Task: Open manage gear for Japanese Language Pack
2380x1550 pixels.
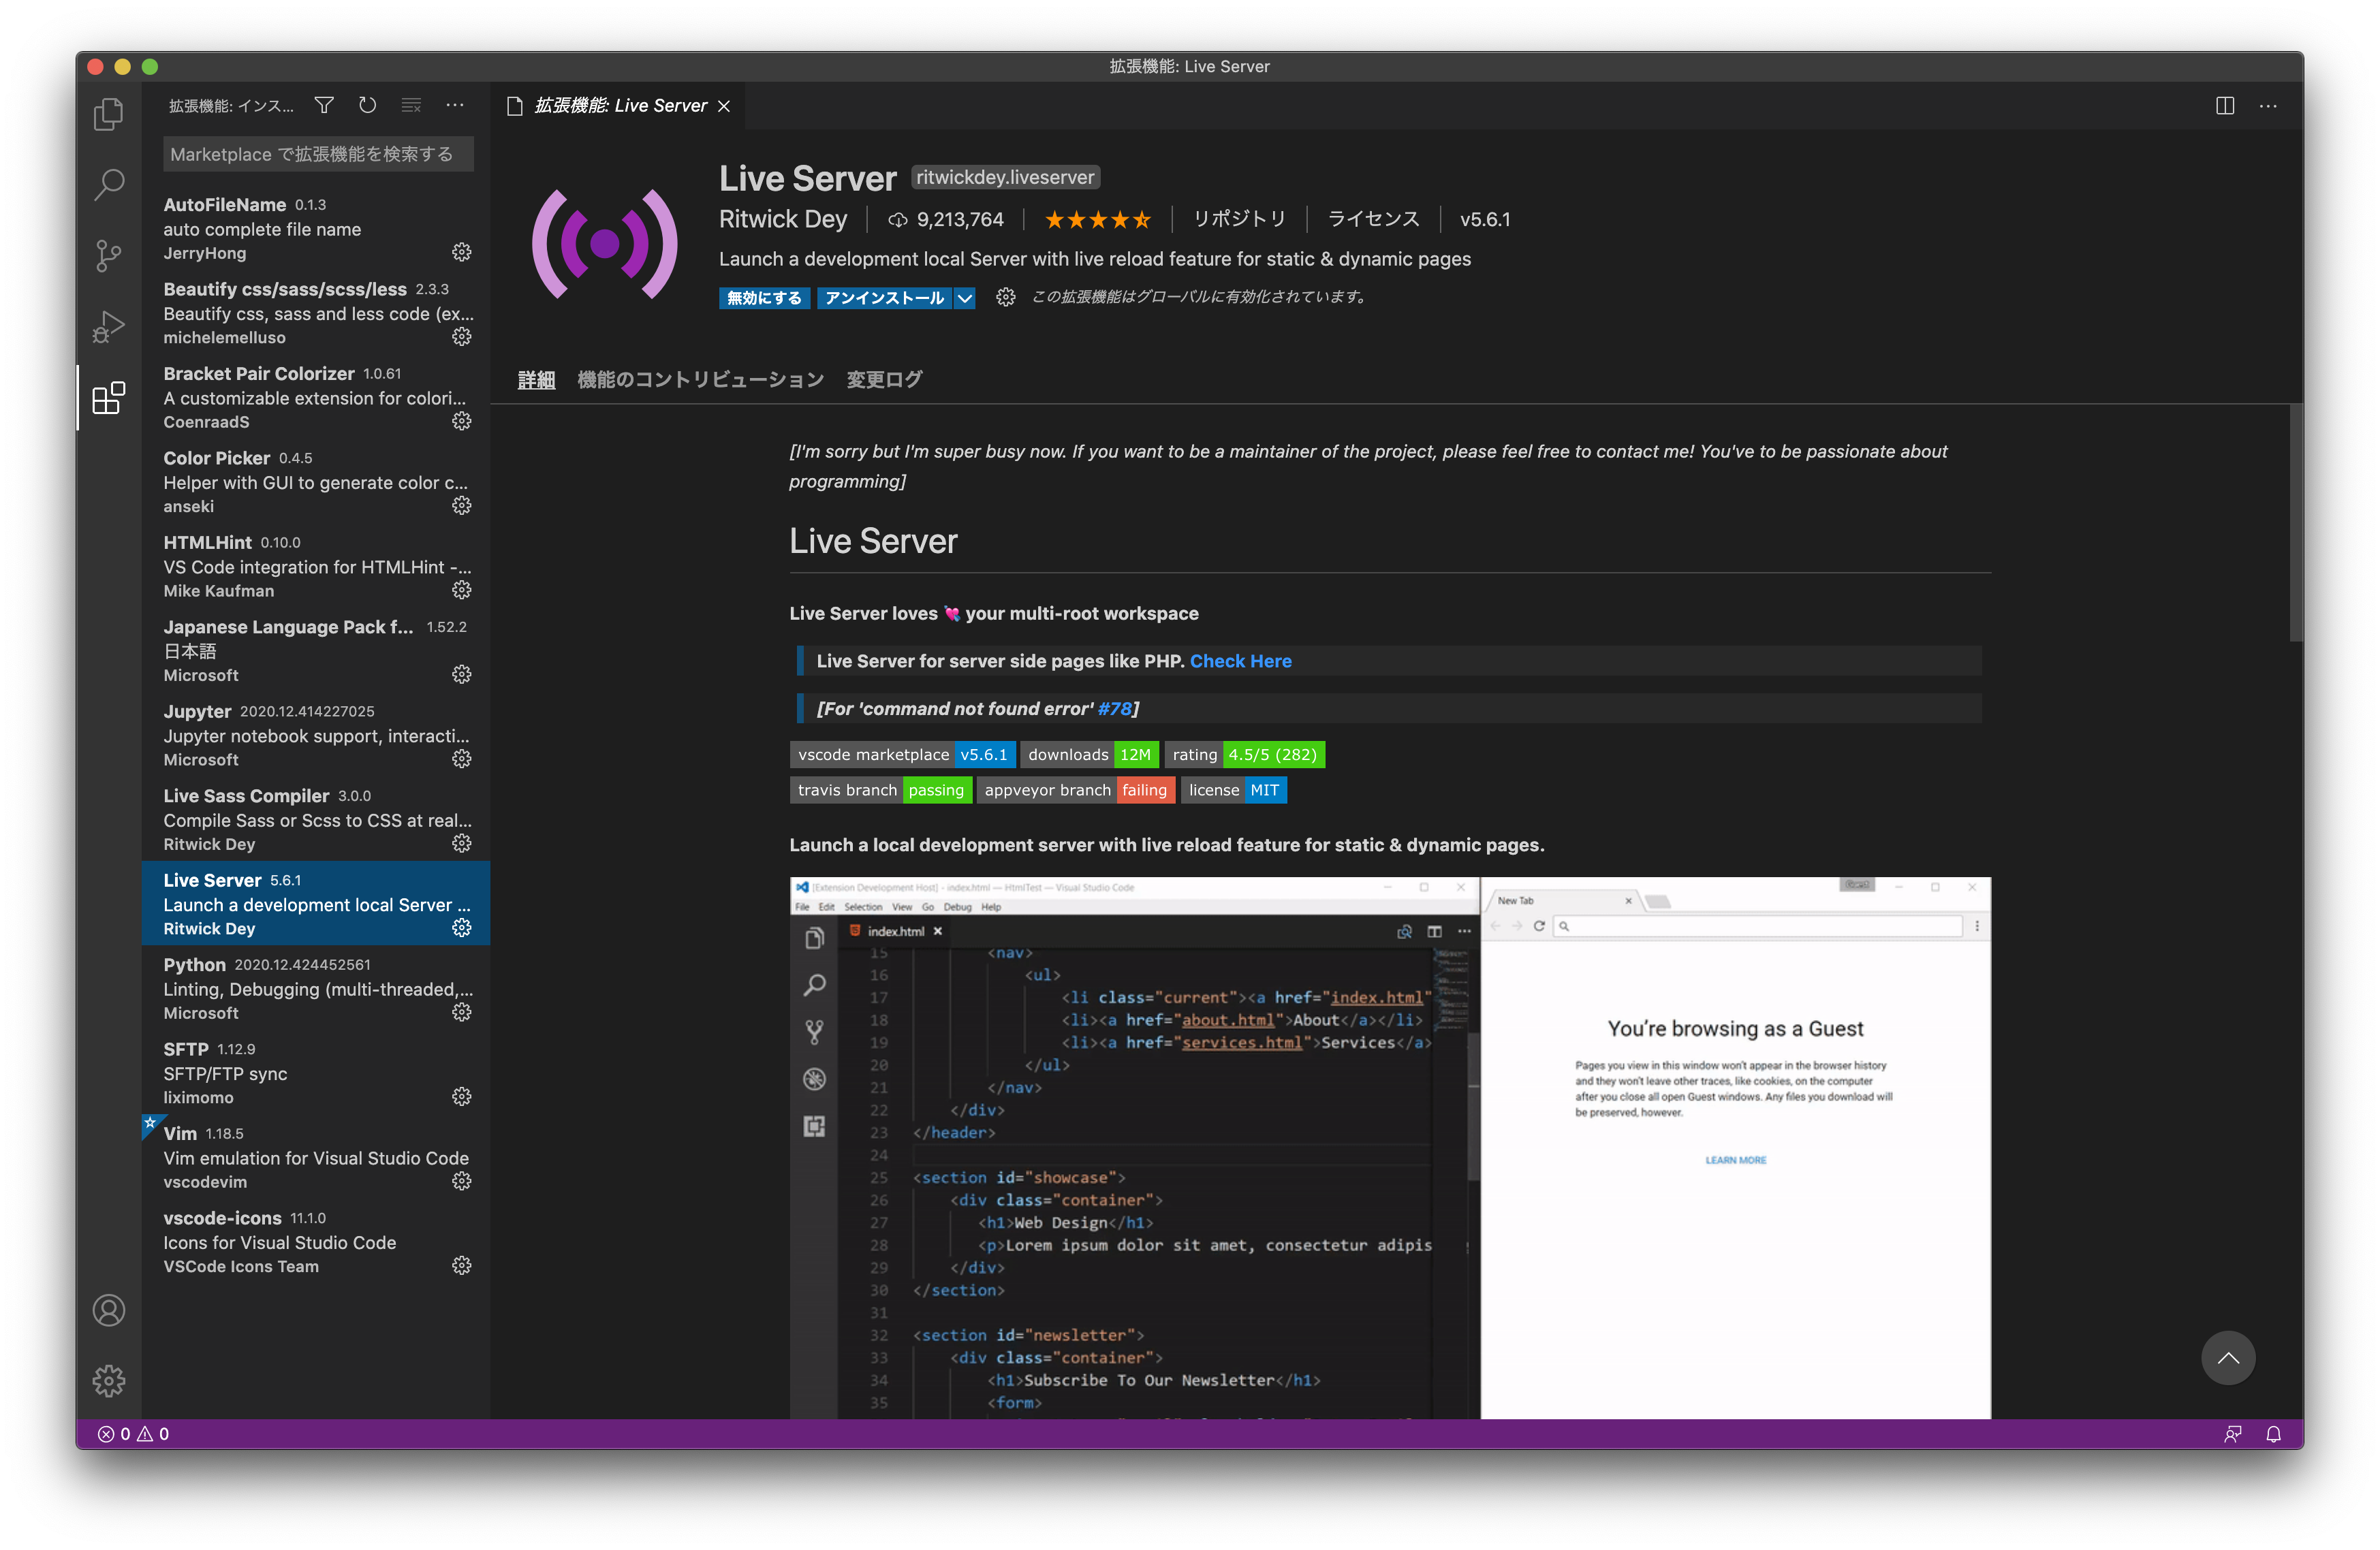Action: [461, 675]
